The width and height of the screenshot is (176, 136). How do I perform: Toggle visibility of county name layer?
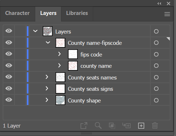coord(9,65)
